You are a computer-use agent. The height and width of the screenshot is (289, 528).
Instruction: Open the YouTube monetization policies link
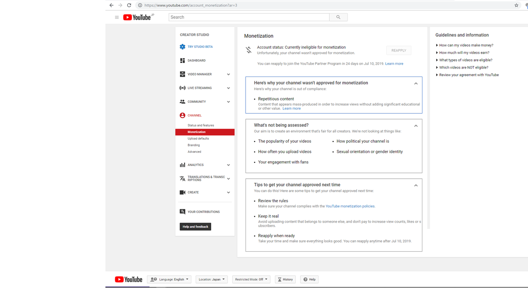point(350,206)
